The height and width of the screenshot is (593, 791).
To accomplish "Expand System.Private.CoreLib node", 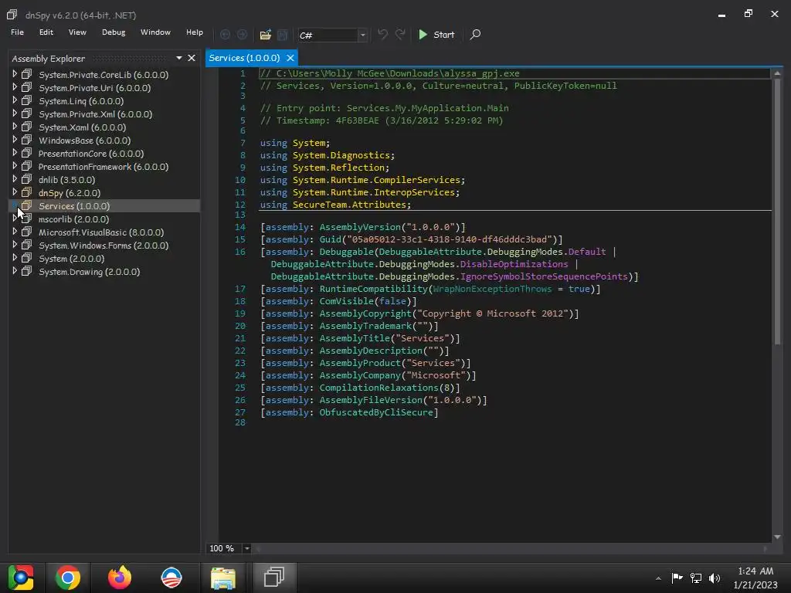I will pos(15,74).
